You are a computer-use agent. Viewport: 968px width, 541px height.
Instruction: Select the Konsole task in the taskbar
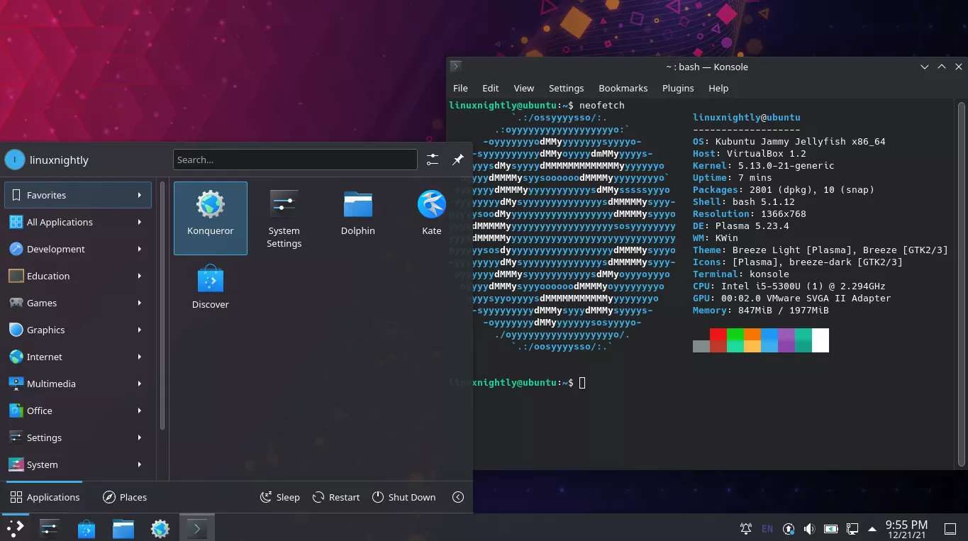[x=196, y=528]
